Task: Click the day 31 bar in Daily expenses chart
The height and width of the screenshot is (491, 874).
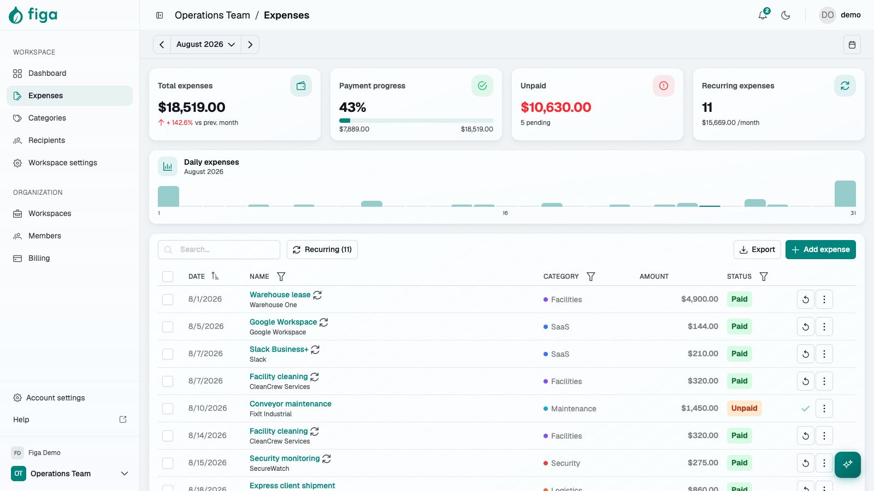Action: [x=845, y=194]
